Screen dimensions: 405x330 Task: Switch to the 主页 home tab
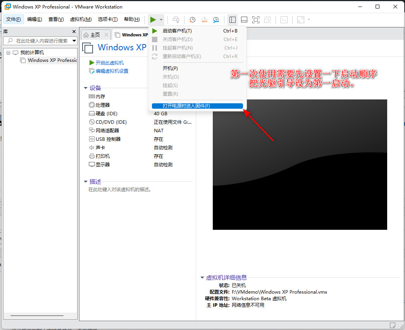click(x=94, y=34)
